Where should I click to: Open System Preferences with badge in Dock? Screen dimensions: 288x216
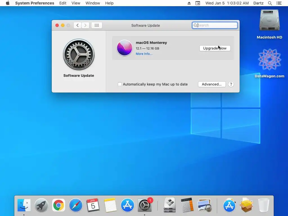coord(145,205)
